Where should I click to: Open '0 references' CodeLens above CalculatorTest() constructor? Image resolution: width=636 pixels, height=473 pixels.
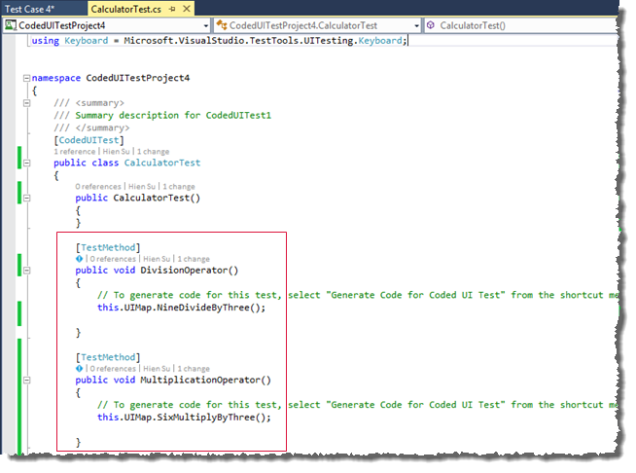(x=98, y=186)
